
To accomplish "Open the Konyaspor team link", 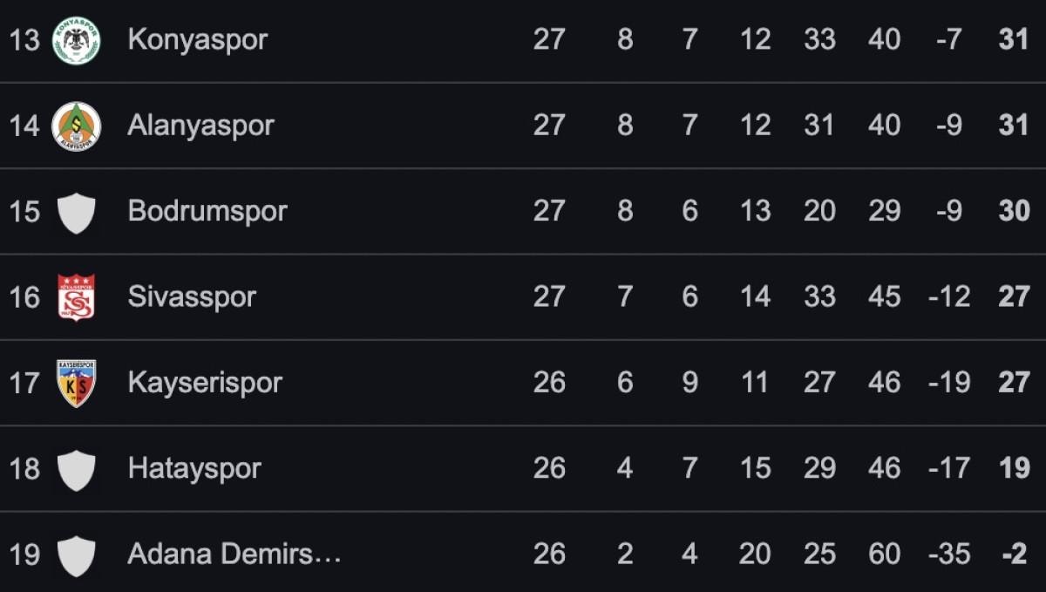I will click(197, 40).
